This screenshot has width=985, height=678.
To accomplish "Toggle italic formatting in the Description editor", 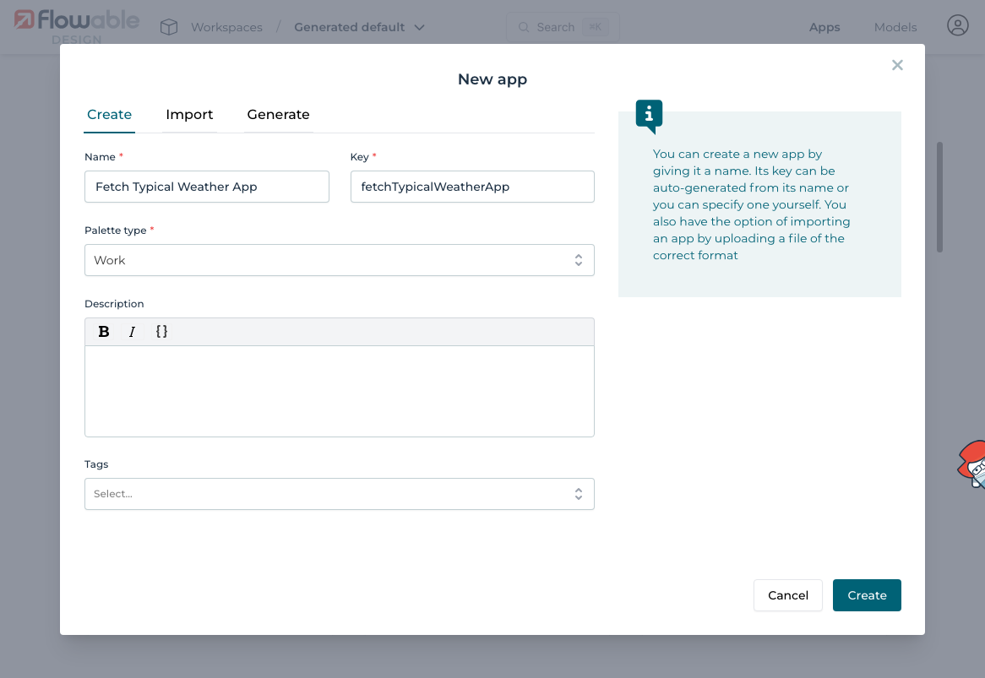I will pyautogui.click(x=132, y=331).
